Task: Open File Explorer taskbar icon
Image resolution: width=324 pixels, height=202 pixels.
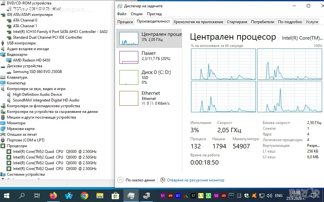Action: [x=100, y=195]
